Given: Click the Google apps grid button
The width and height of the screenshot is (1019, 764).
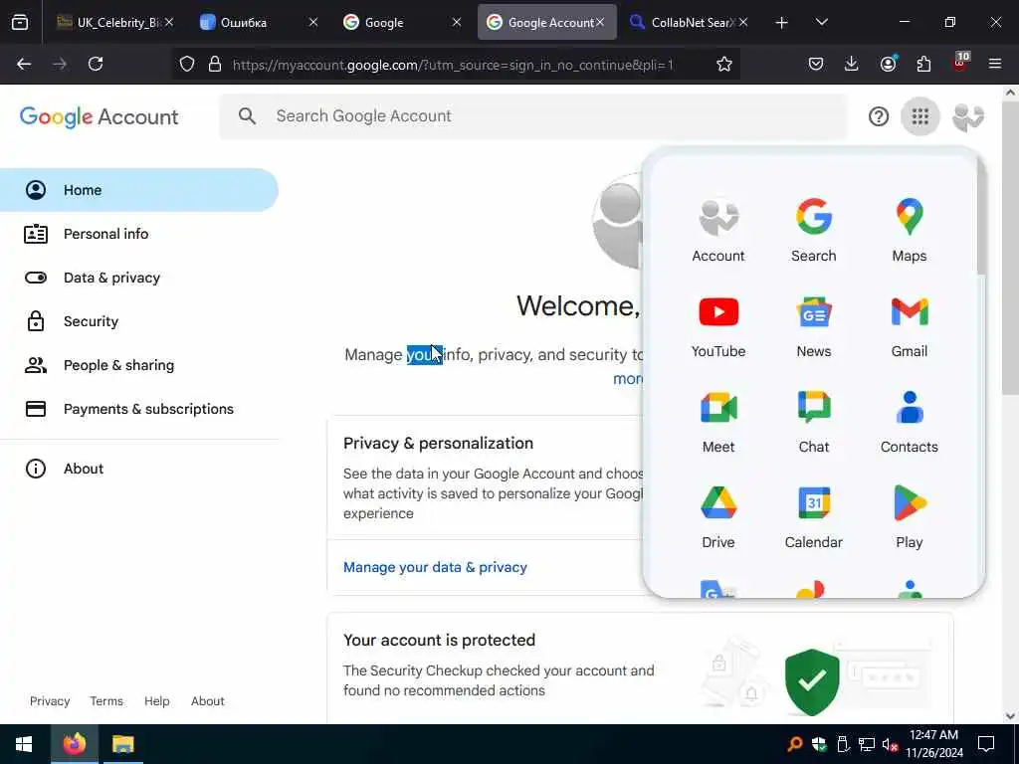Looking at the screenshot, I should point(919,116).
